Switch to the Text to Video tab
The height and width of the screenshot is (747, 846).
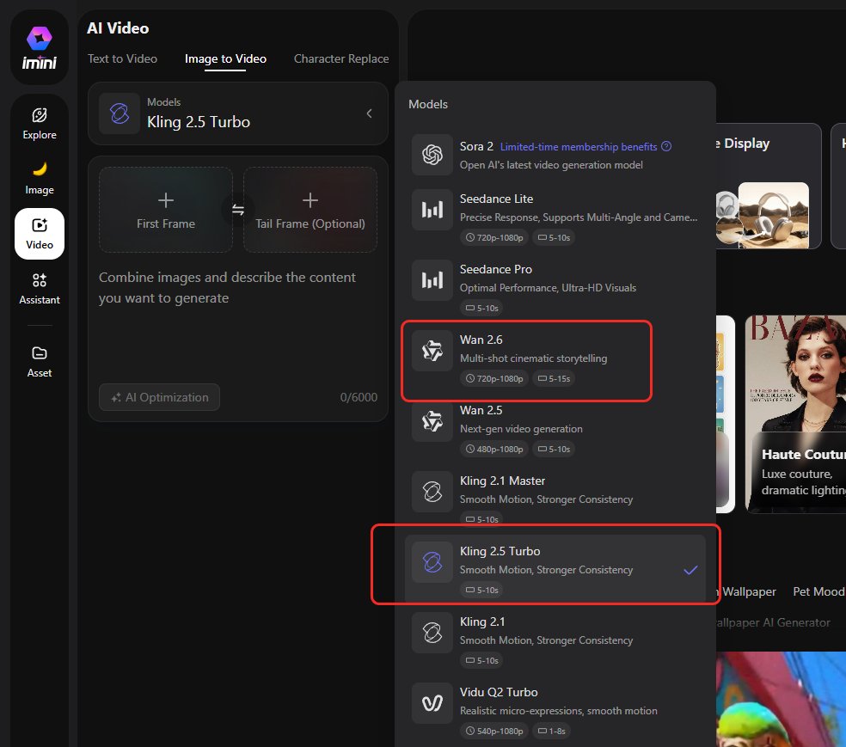pyautogui.click(x=122, y=59)
